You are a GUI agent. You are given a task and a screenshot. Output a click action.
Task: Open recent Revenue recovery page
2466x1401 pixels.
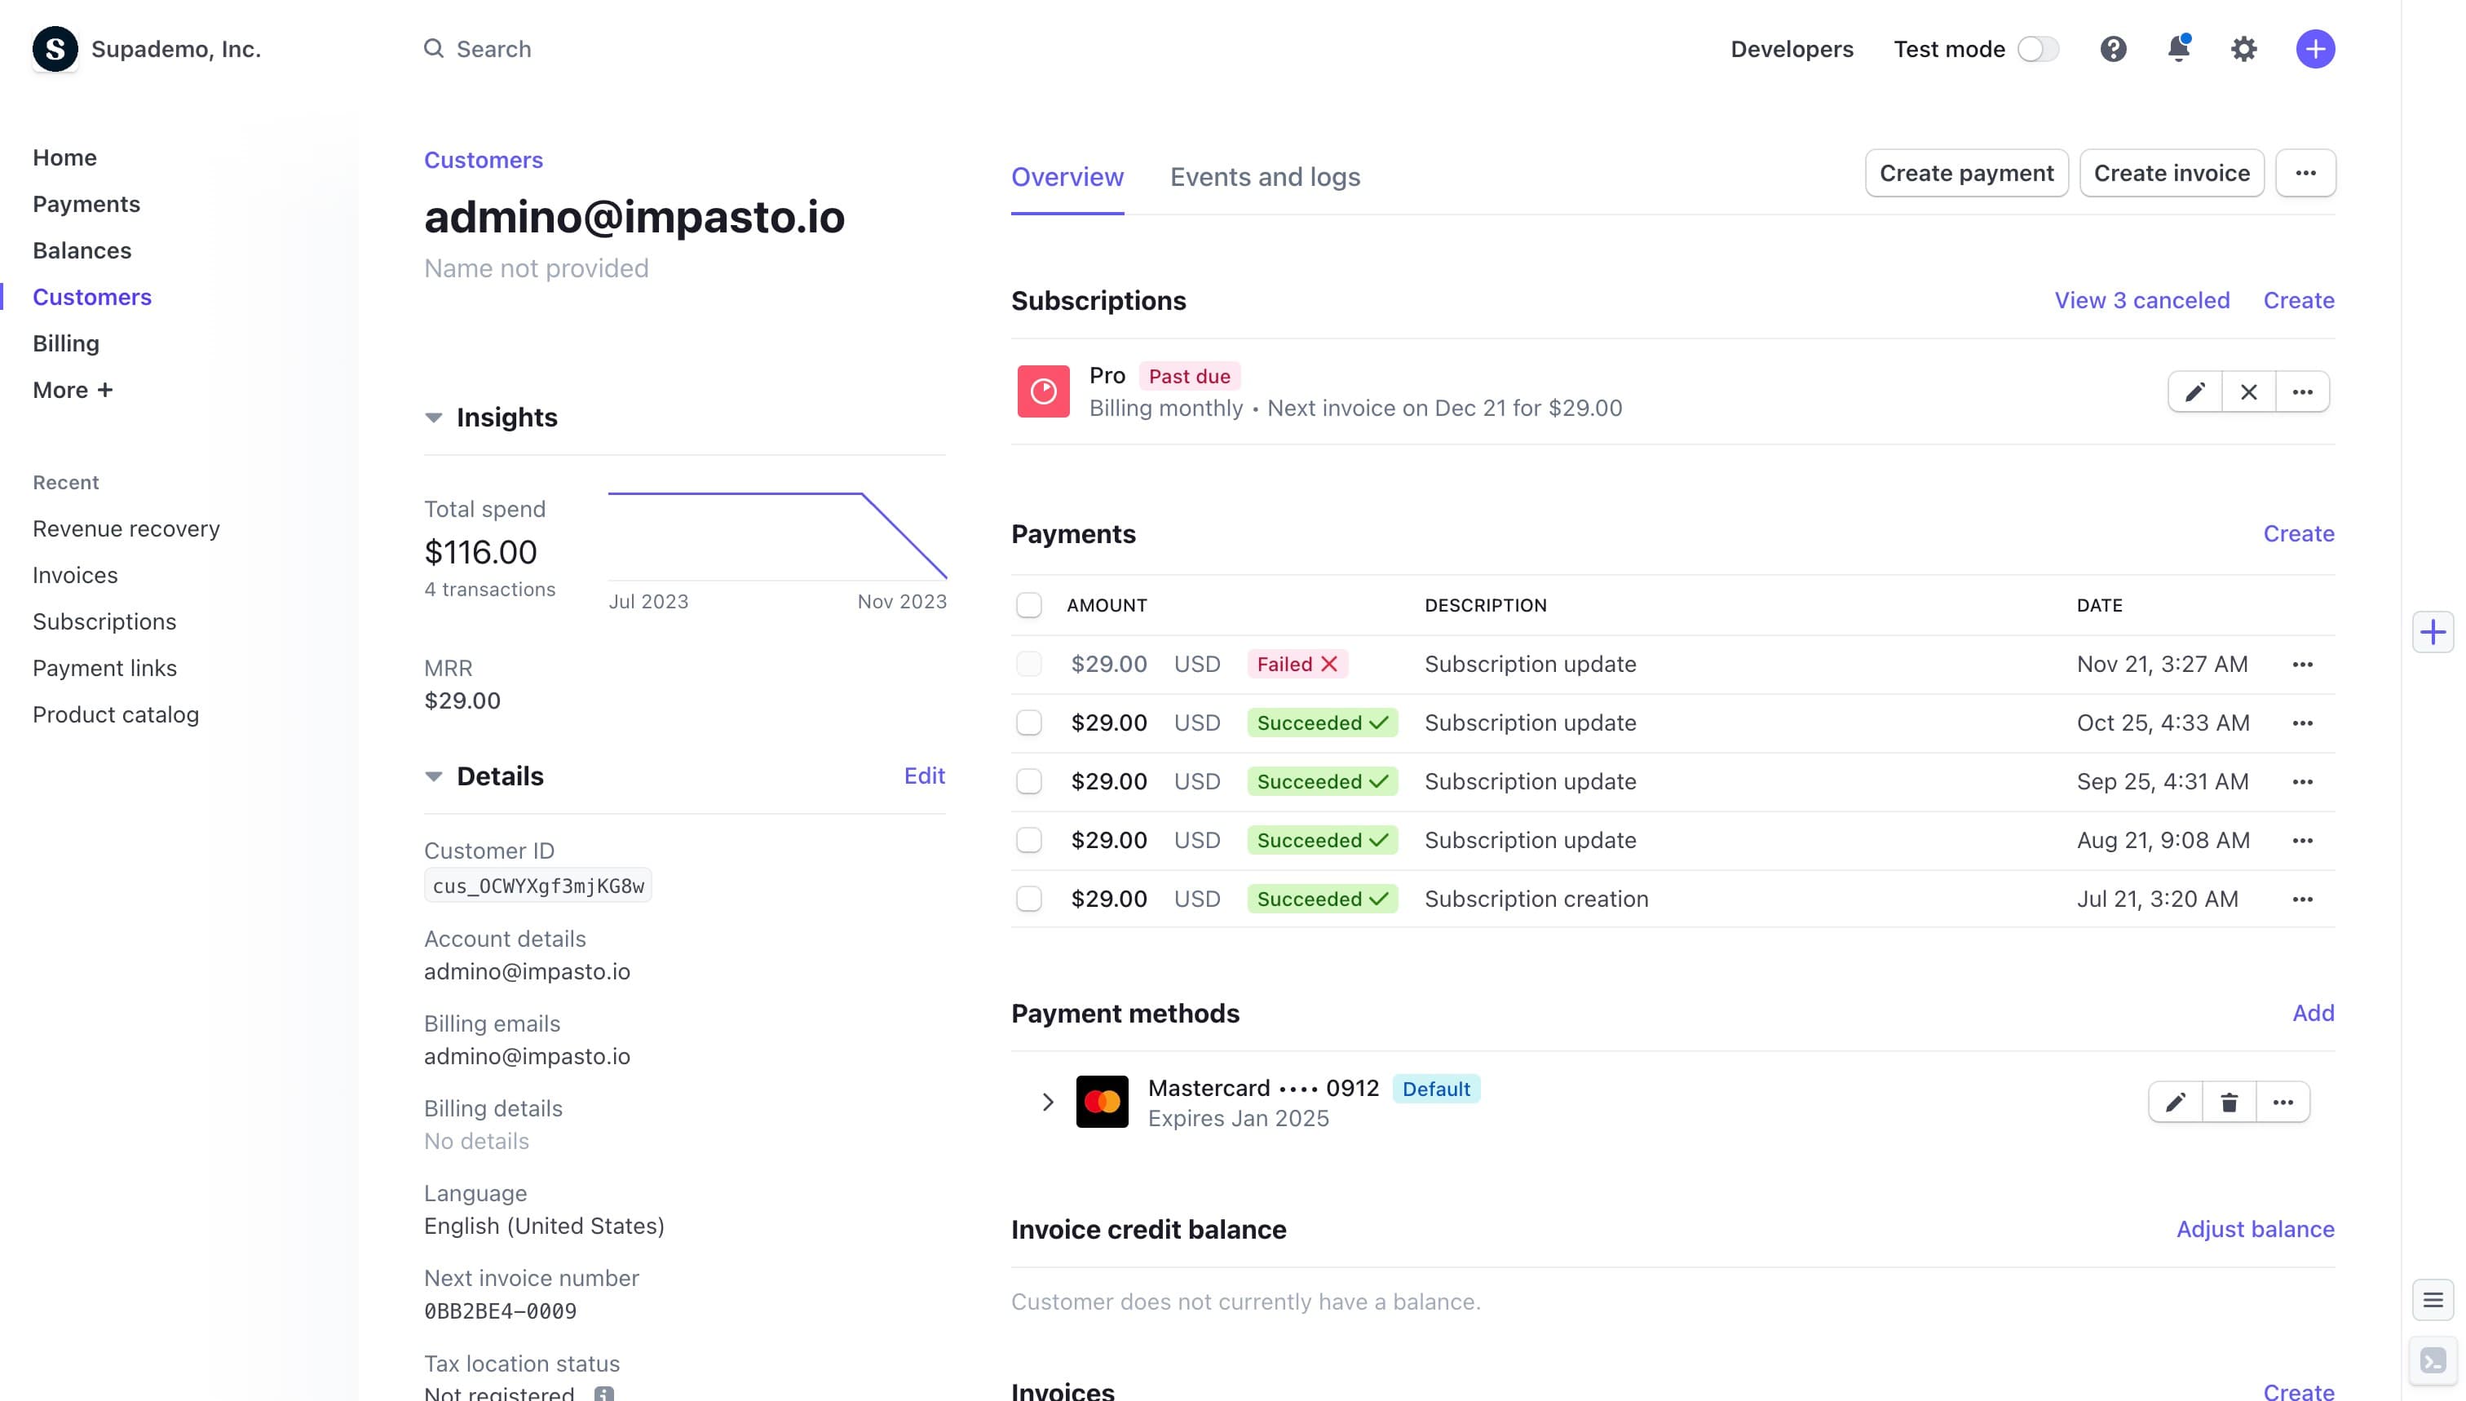[126, 528]
